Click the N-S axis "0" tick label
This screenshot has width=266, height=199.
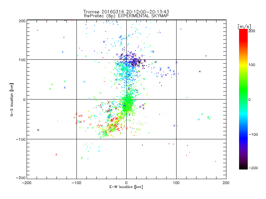coord(24,99)
